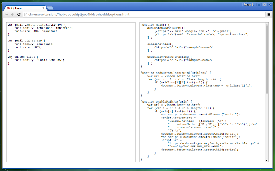Click the JavaScript pane scrollbar thumb
This screenshot has height=171, width=275.
click(x=267, y=59)
